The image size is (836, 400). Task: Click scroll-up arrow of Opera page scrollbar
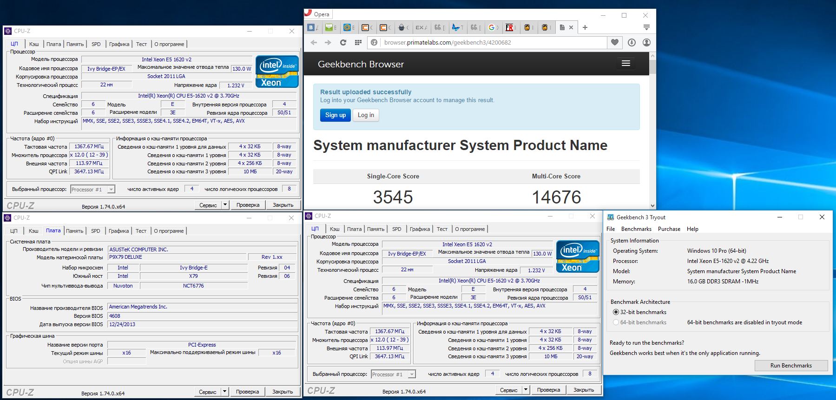(652, 56)
